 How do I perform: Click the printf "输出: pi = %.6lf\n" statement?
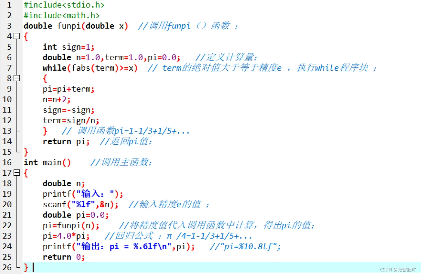(x=119, y=247)
